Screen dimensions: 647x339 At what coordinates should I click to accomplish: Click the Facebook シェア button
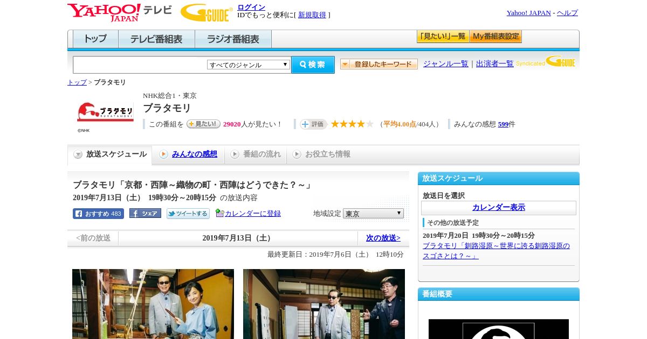145,213
